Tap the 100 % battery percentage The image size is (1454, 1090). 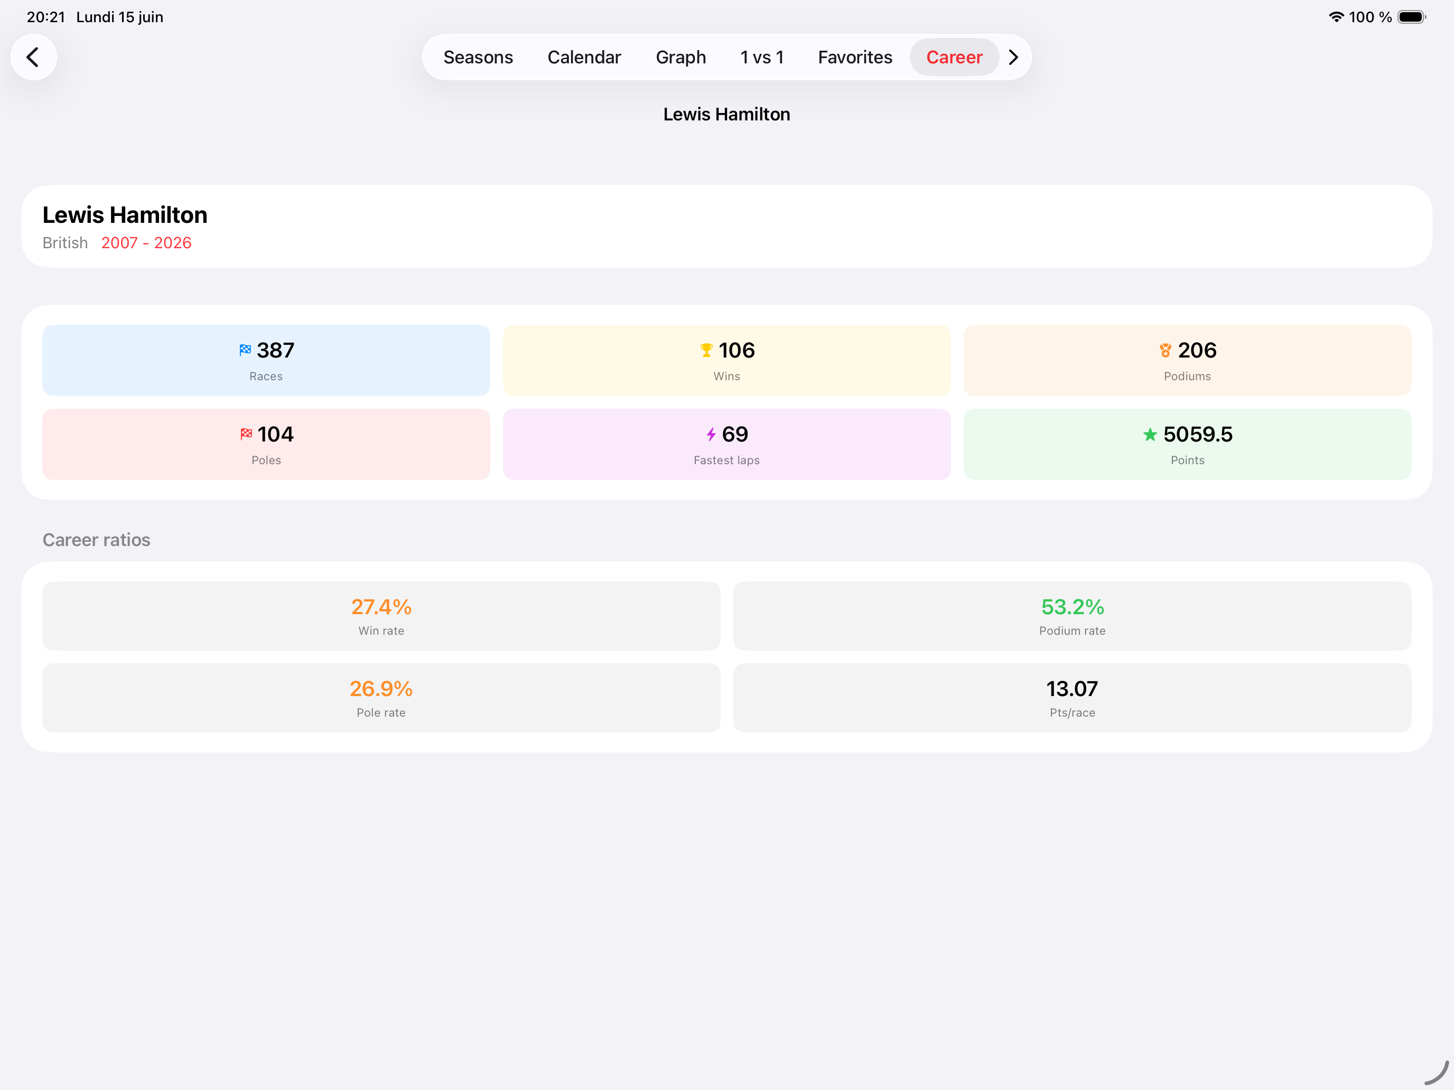pyautogui.click(x=1370, y=17)
